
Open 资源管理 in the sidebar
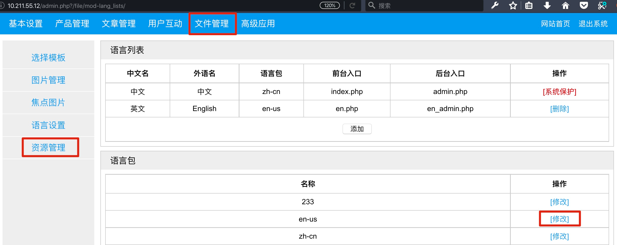click(x=48, y=147)
